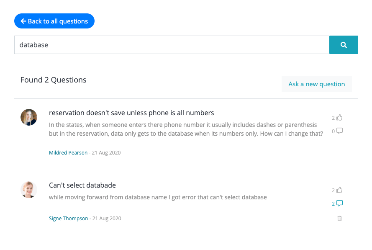Delete Signe Thompson's question with trash icon
Image resolution: width=372 pixels, height=250 pixels.
tap(339, 218)
